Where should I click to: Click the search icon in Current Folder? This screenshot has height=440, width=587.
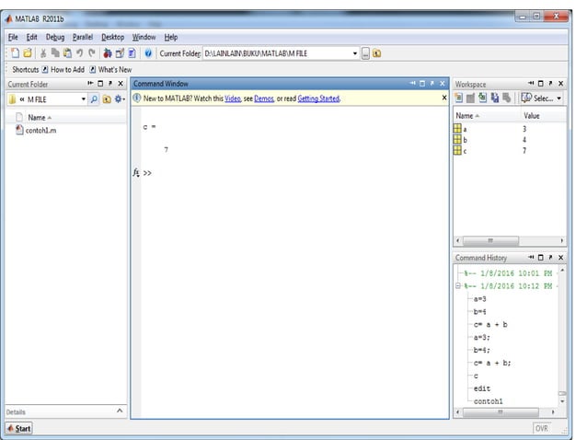(94, 98)
